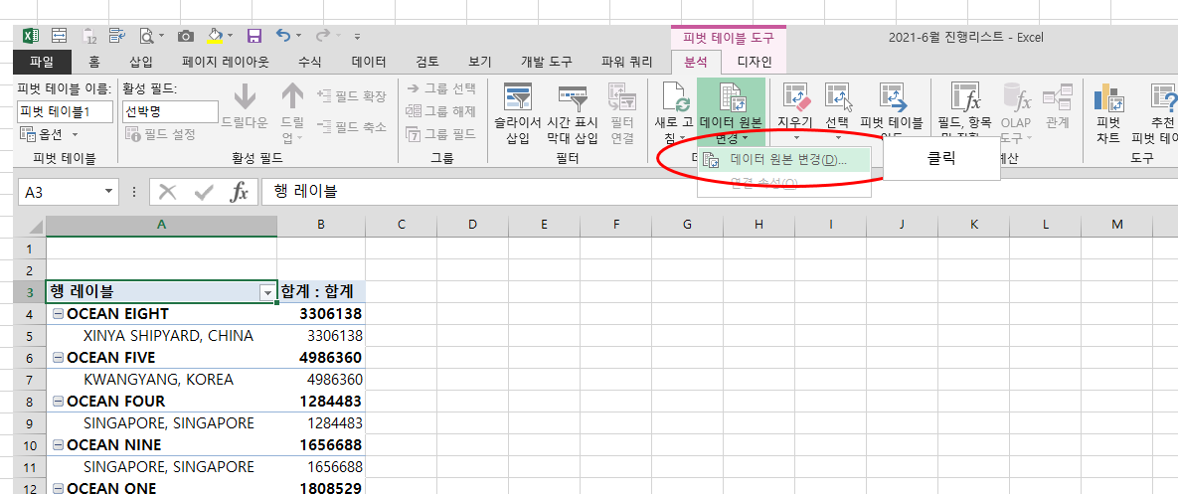Open the undo history dropdown arrow
The width and height of the screenshot is (1178, 494).
(x=298, y=36)
